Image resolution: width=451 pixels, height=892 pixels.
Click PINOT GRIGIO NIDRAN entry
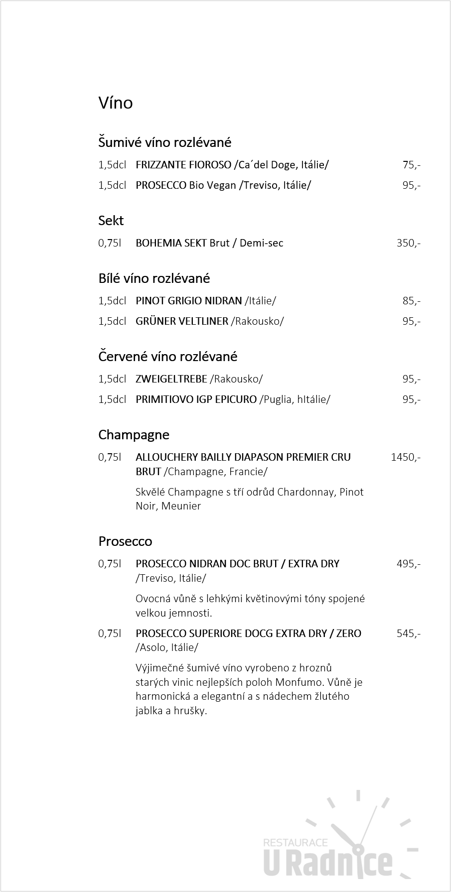click(x=188, y=301)
